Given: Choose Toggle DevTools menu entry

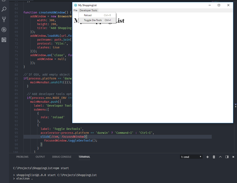Looking at the screenshot, I should 97,20.
